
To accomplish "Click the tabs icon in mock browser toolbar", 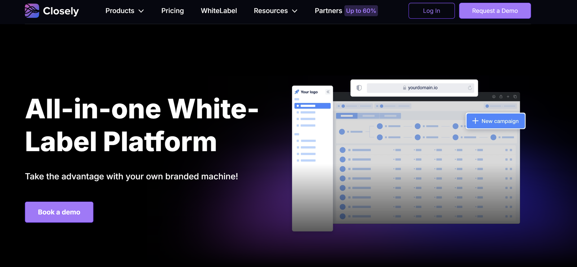I will (x=515, y=96).
